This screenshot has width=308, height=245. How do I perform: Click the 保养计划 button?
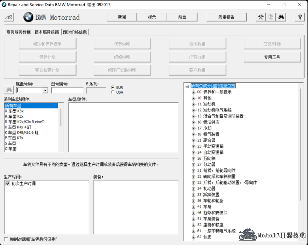tap(48, 57)
